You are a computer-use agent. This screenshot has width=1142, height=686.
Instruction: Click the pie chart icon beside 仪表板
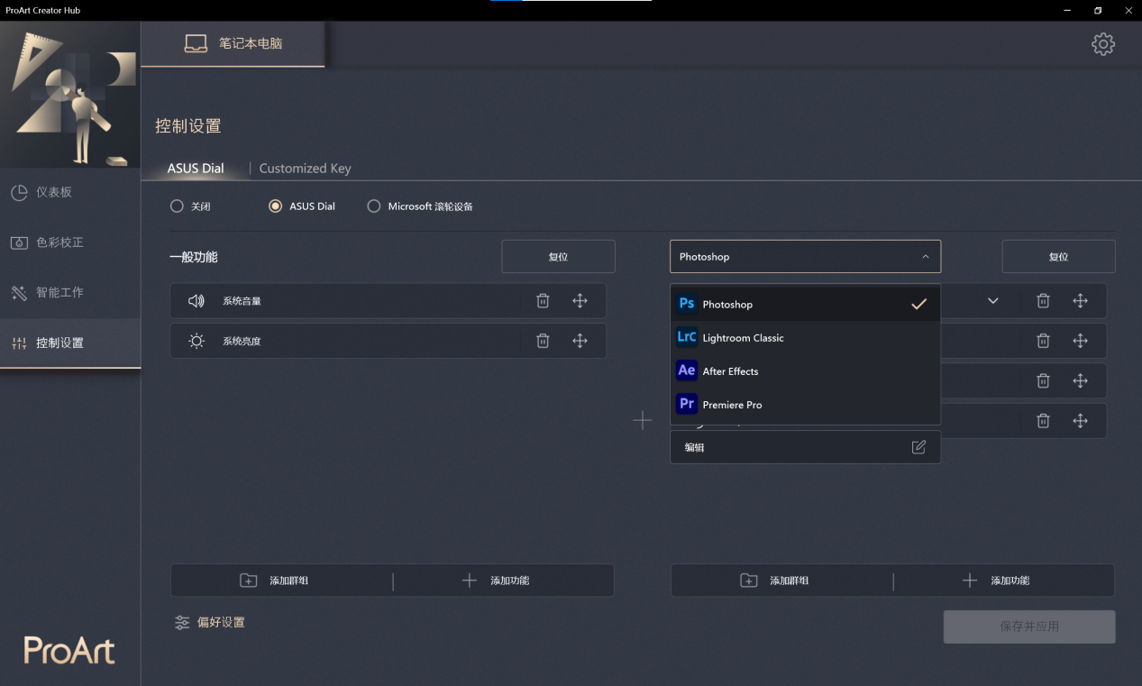click(19, 192)
